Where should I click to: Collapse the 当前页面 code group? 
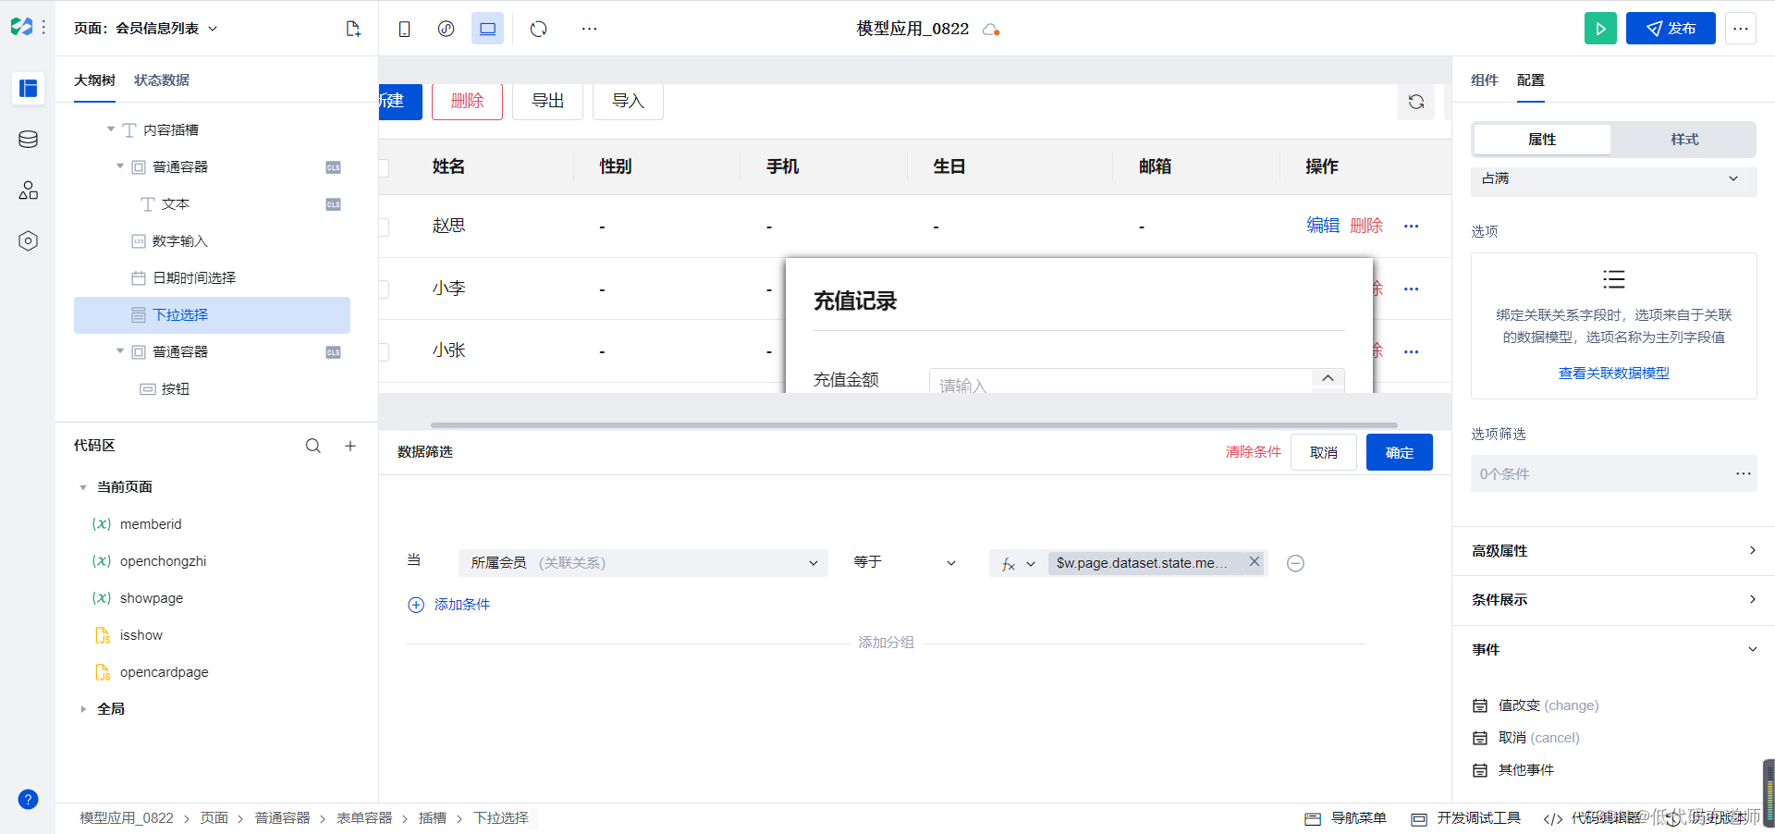click(x=83, y=487)
